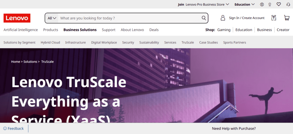Viewport: 293px width, 134px height.
Task: Select Services subnavigation tab
Action: (170, 42)
